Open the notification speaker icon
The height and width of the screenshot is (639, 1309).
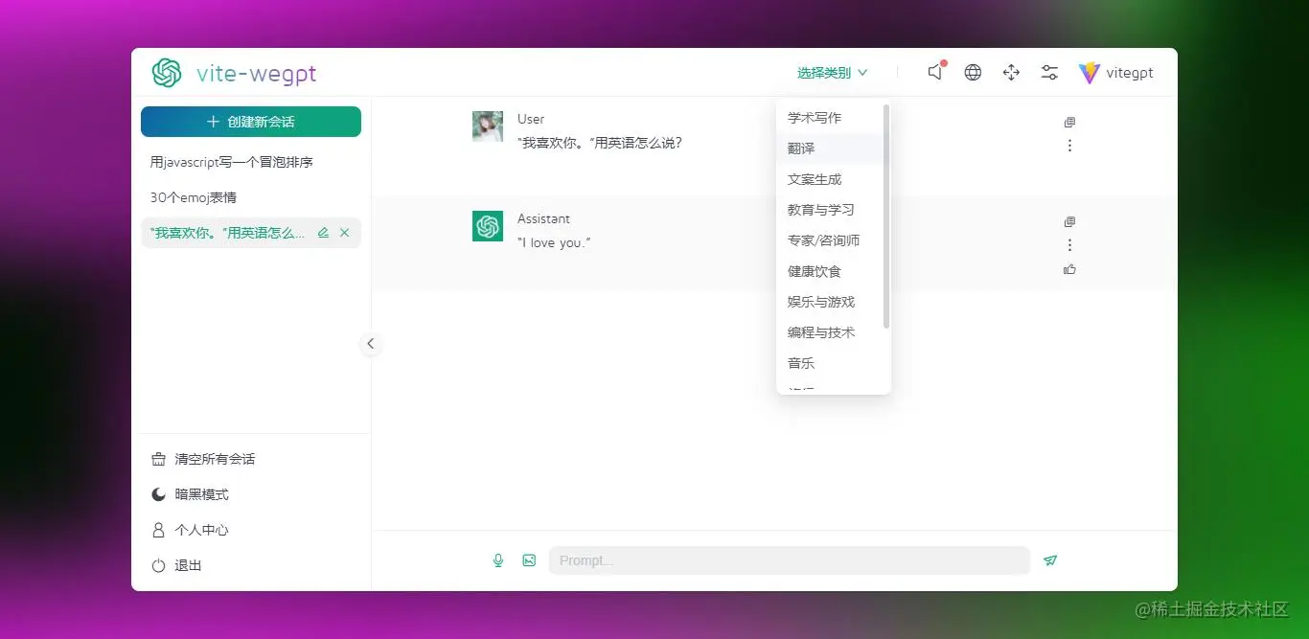[x=936, y=72]
